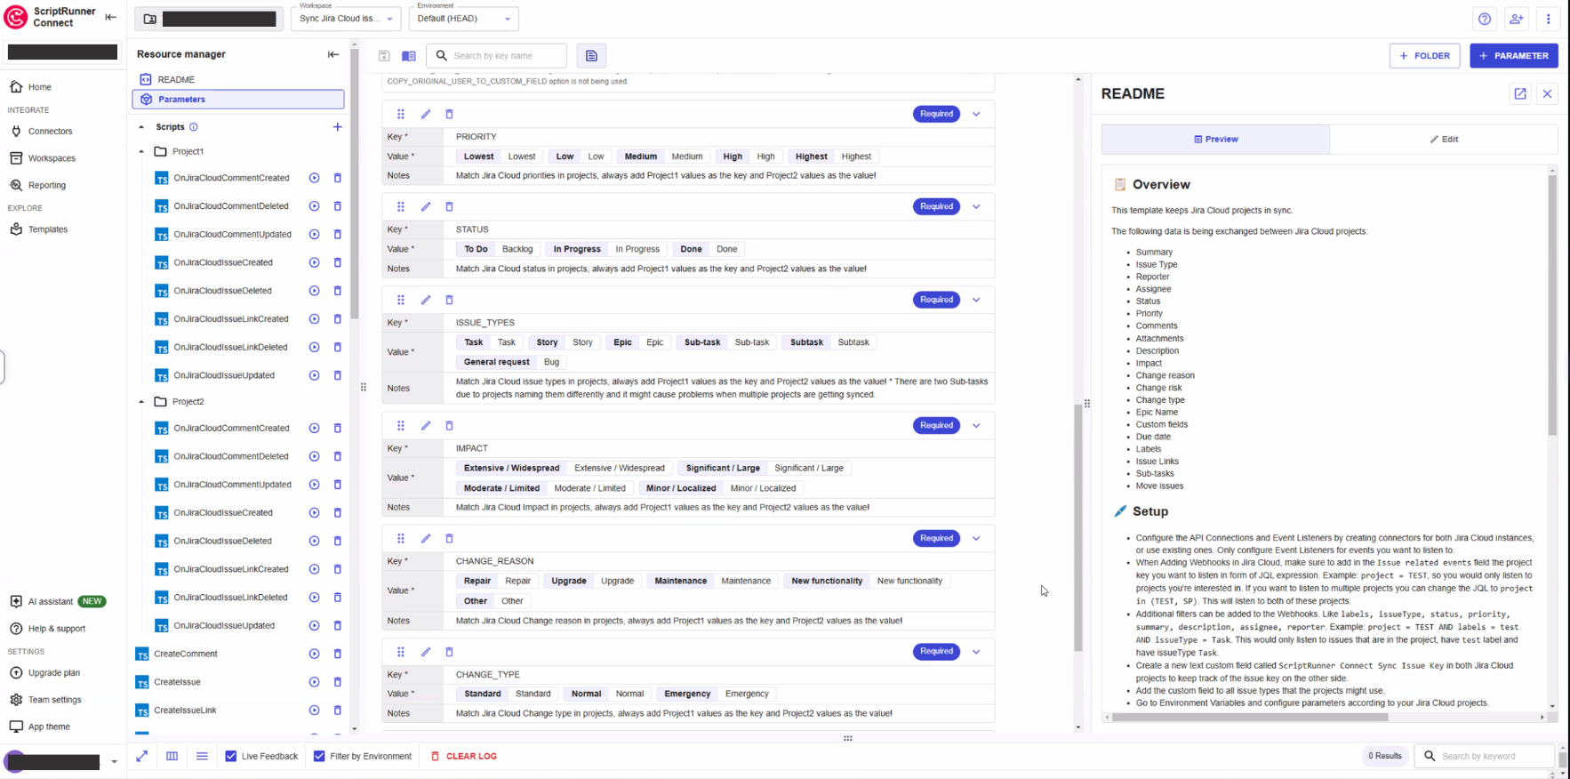This screenshot has height=779, width=1570.
Task: Open Help & support
Action: [56, 629]
